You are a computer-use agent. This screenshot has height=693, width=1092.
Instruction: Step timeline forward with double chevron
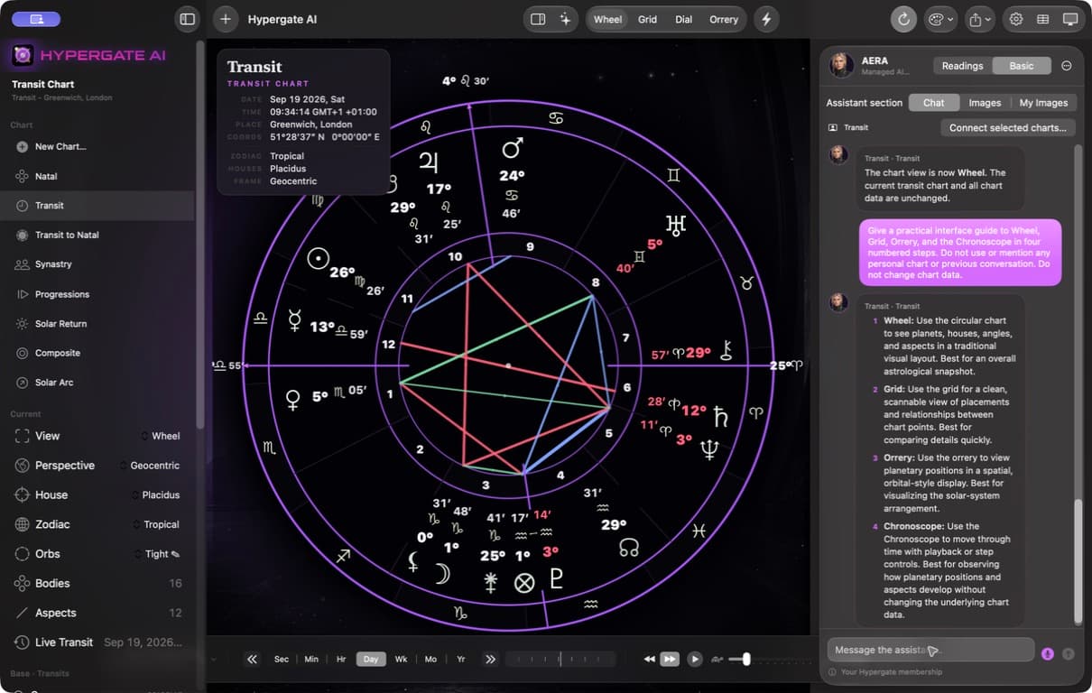coord(490,660)
